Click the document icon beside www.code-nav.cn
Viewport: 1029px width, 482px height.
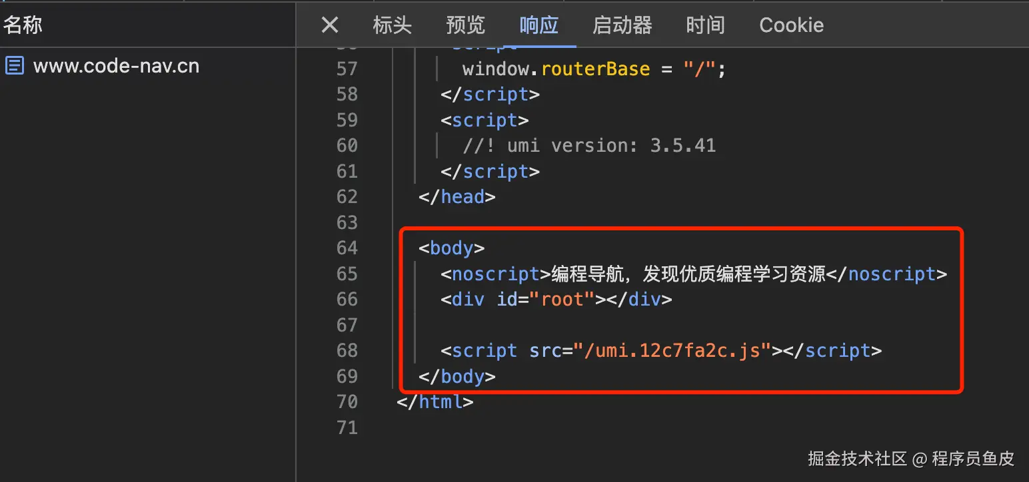(x=15, y=66)
